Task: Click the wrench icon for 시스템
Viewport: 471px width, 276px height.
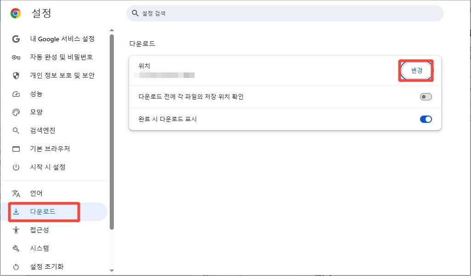Action: (16, 248)
